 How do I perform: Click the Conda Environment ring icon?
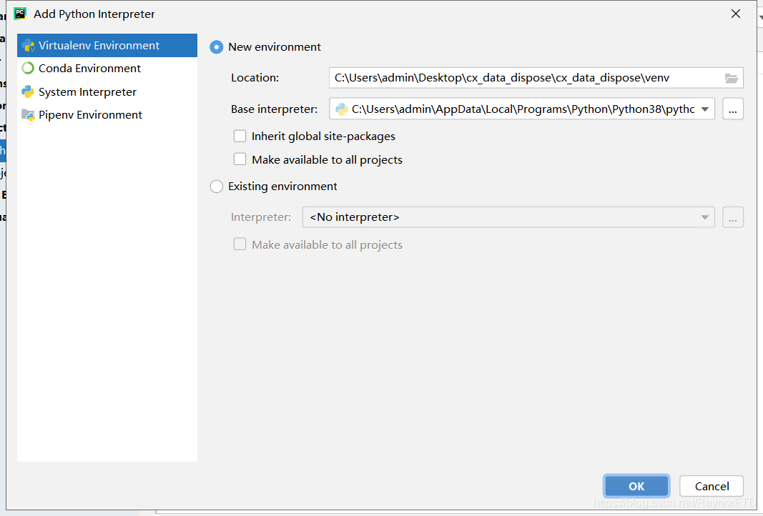[x=28, y=69]
